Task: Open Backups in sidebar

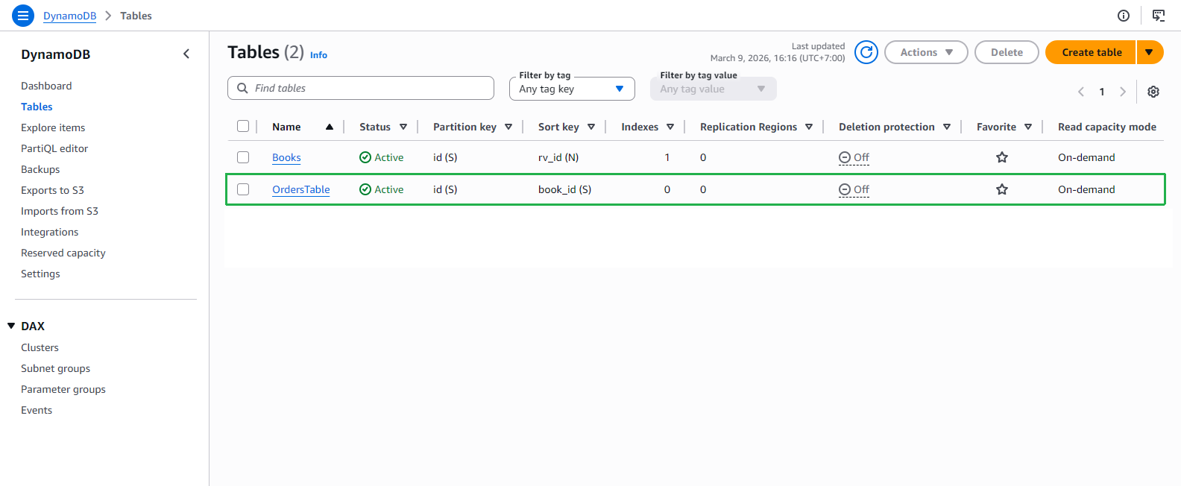Action: click(40, 169)
